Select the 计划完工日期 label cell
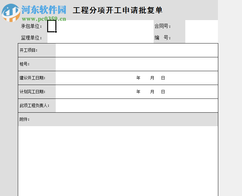Screen dimensions: 242x196 [37, 92]
